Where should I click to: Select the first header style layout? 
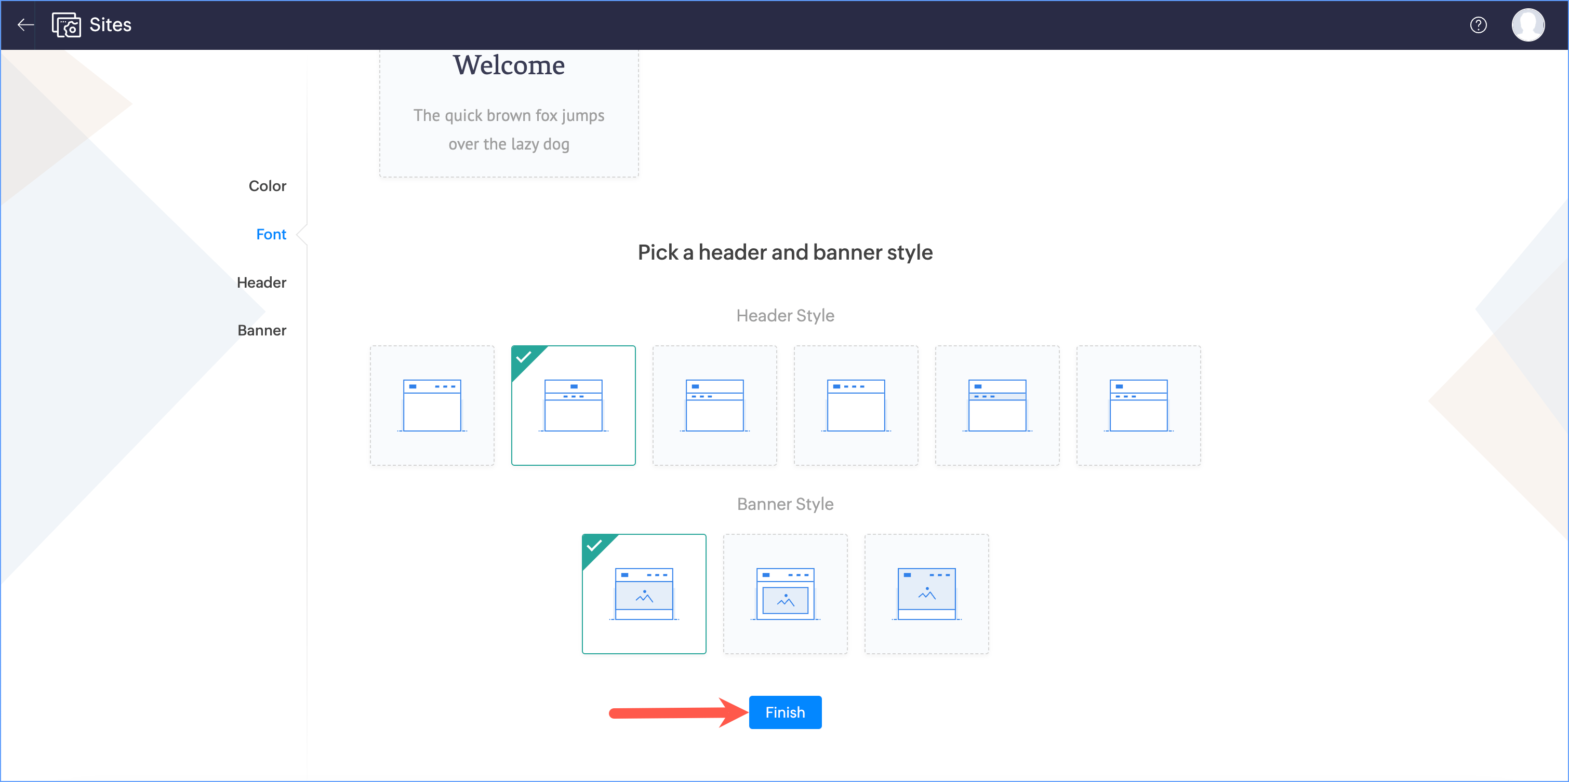432,406
